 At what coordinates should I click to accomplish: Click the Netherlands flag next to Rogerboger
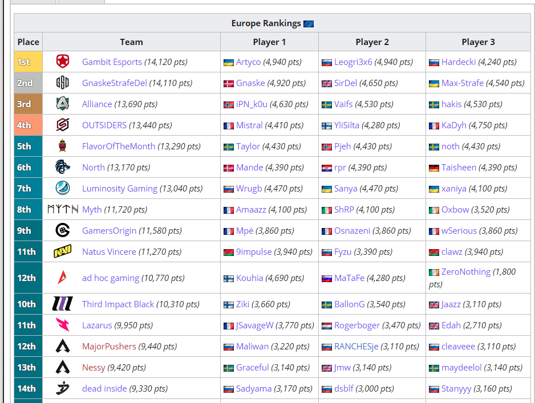pyautogui.click(x=327, y=326)
